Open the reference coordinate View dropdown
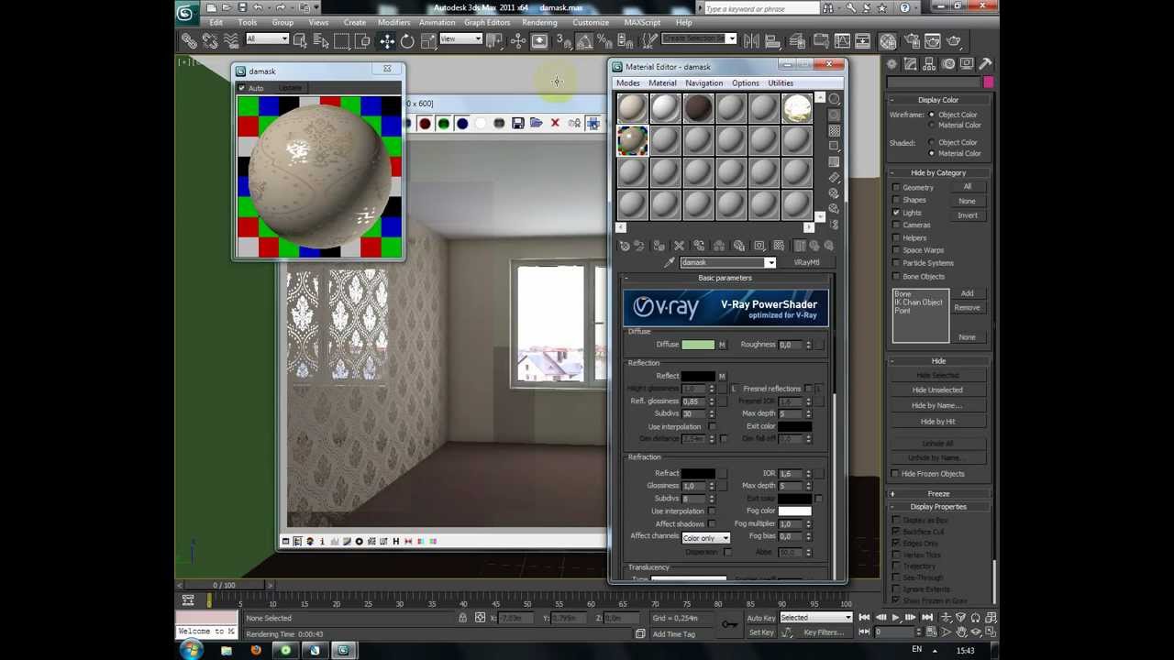Image resolution: width=1174 pixels, height=660 pixels. pos(460,39)
